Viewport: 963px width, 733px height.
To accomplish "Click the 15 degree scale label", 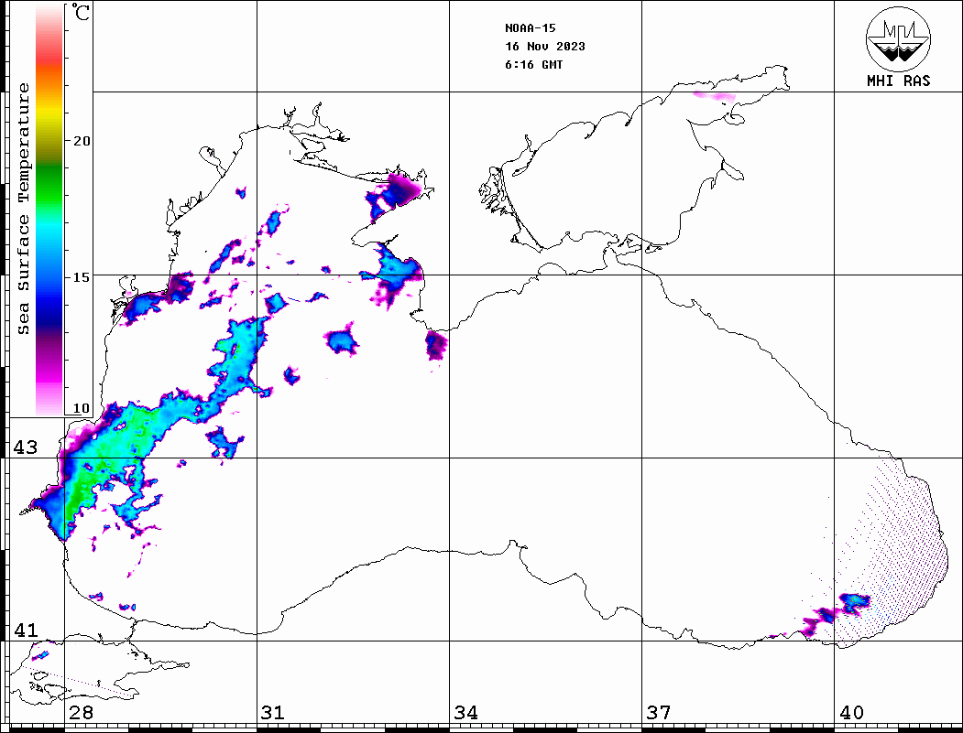I will [81, 277].
